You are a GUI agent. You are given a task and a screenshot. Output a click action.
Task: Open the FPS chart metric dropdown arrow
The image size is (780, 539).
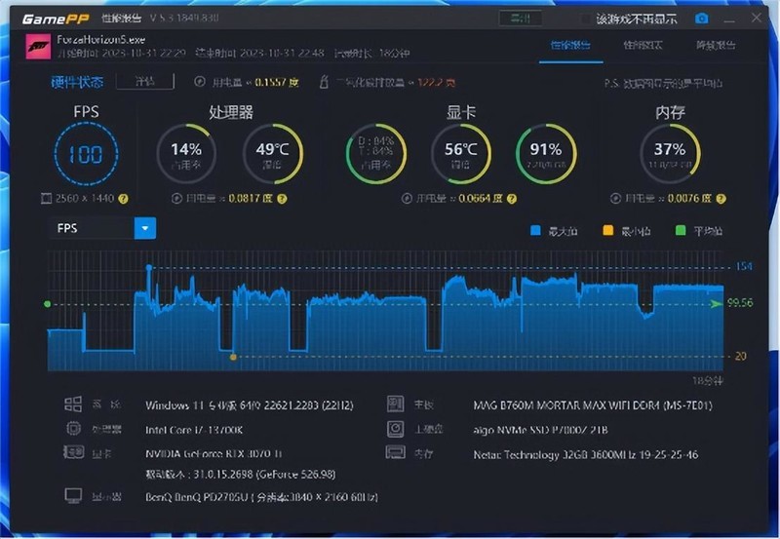click(x=145, y=228)
